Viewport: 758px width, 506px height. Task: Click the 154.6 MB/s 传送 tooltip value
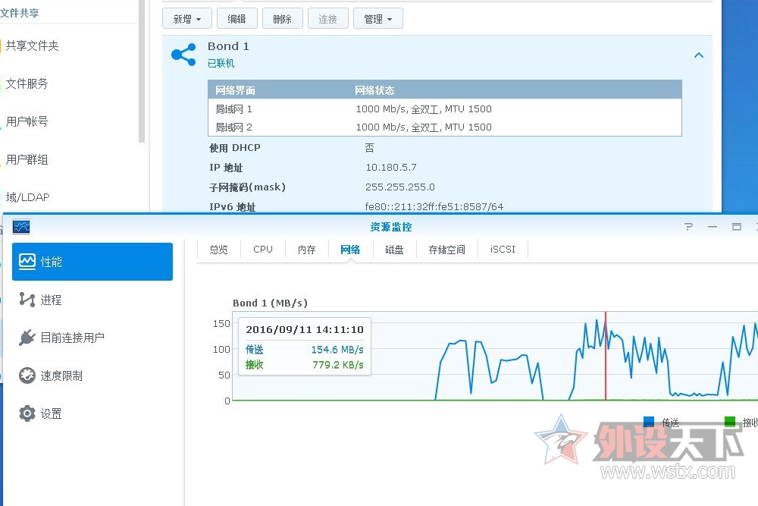tap(337, 349)
